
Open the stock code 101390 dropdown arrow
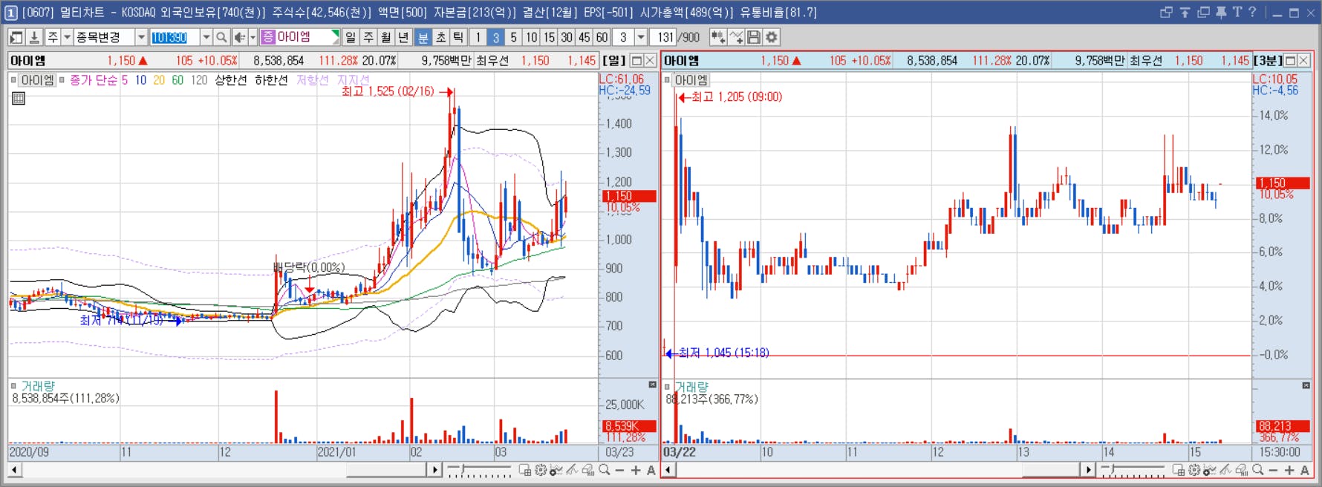coord(206,37)
